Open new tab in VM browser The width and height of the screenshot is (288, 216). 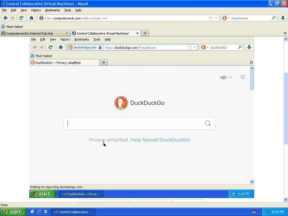click(x=104, y=62)
